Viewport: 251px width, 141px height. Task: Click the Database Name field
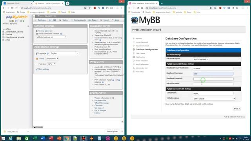[x=213, y=84]
